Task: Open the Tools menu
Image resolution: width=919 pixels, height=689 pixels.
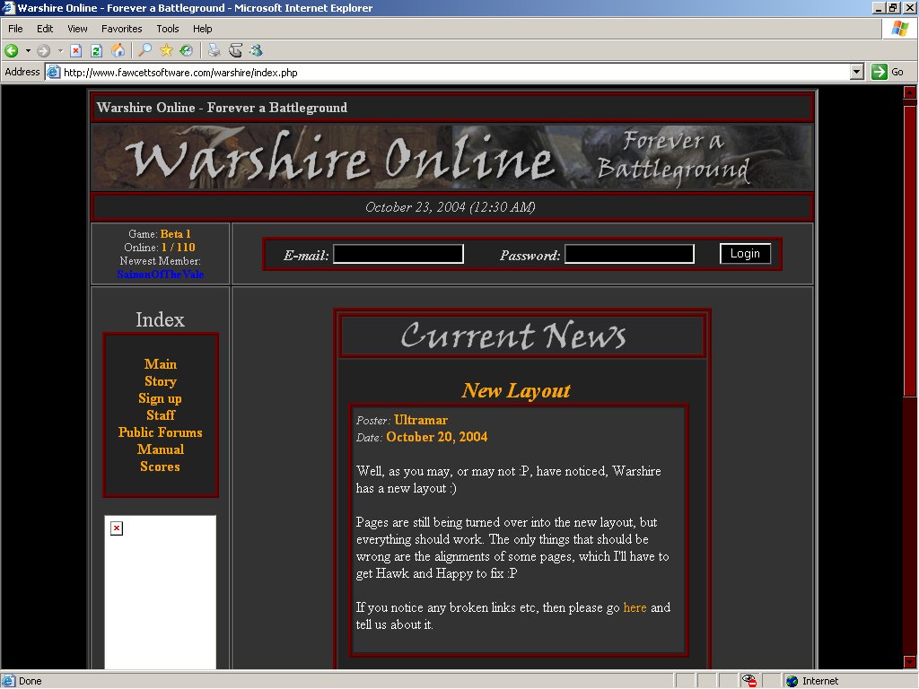Action: pyautogui.click(x=168, y=29)
